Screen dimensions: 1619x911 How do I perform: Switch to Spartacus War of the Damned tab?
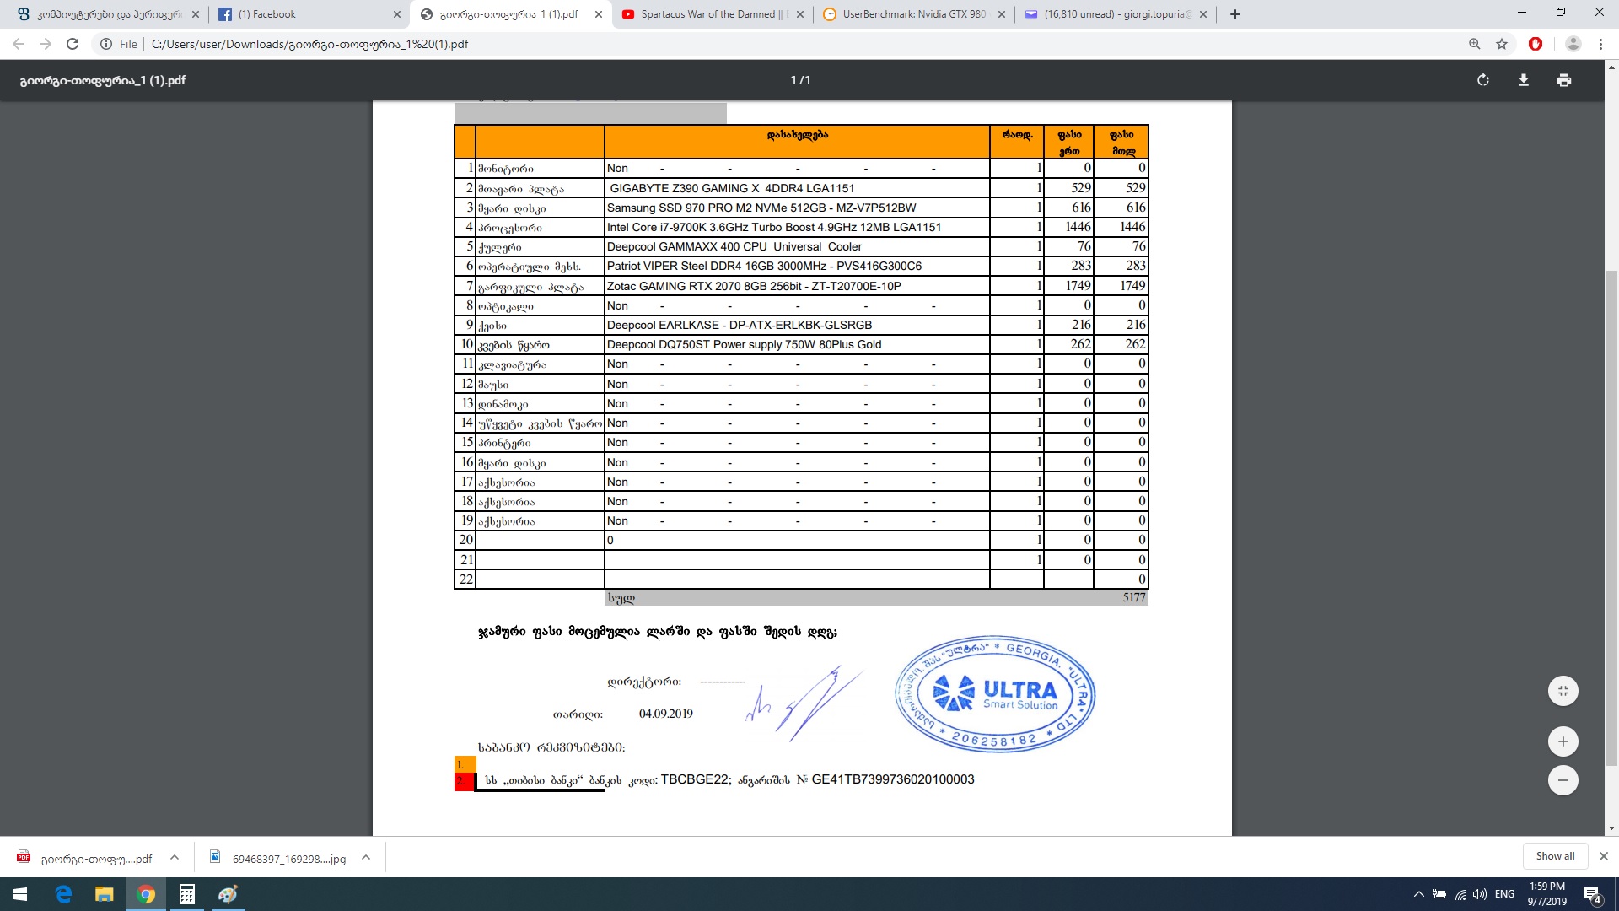tap(708, 14)
